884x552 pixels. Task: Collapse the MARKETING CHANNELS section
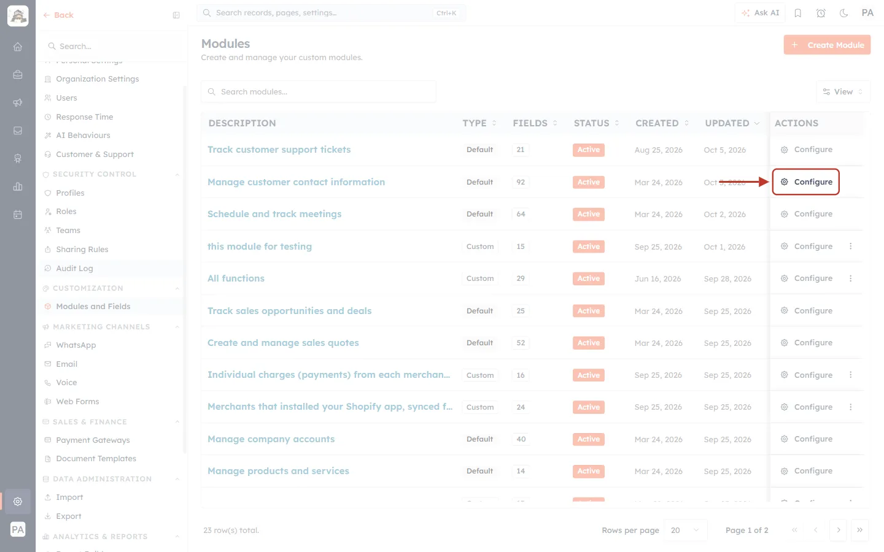(177, 327)
